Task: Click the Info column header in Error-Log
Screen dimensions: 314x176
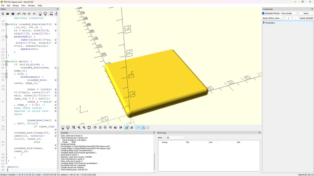Action: point(238,142)
